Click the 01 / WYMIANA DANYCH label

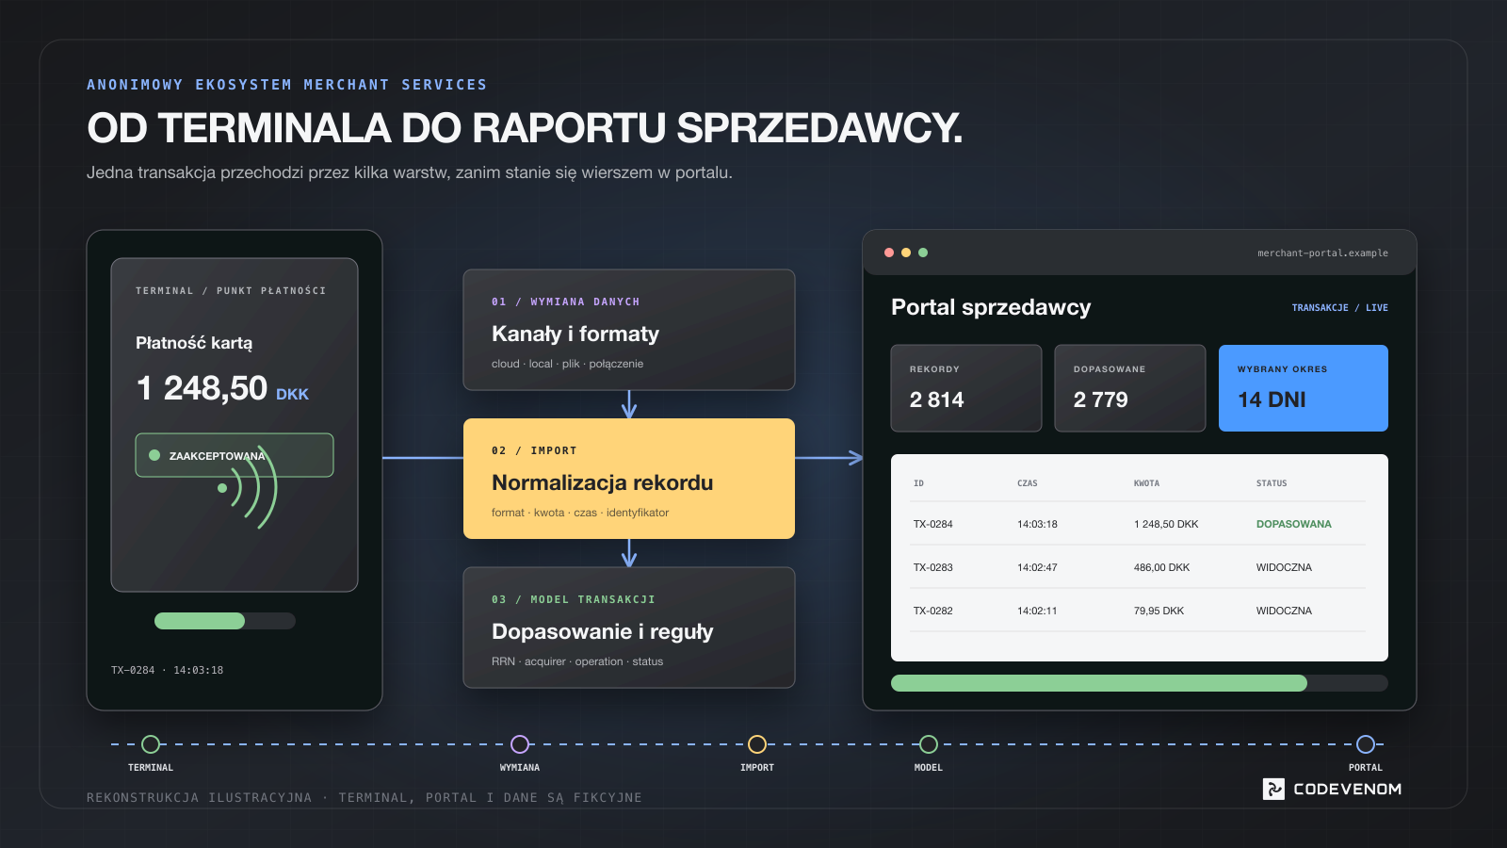[565, 302]
